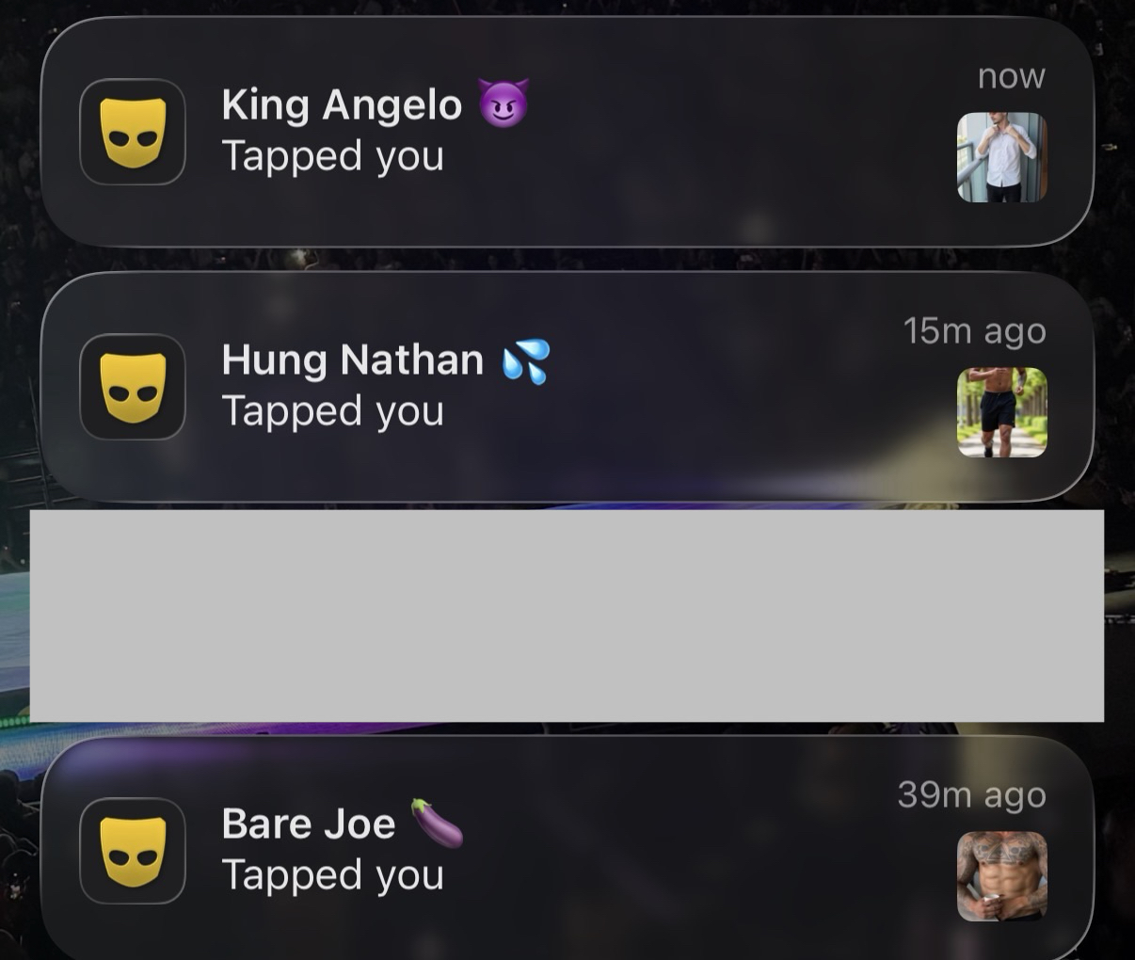
Task: Click the "now" timestamp
Action: [1012, 75]
